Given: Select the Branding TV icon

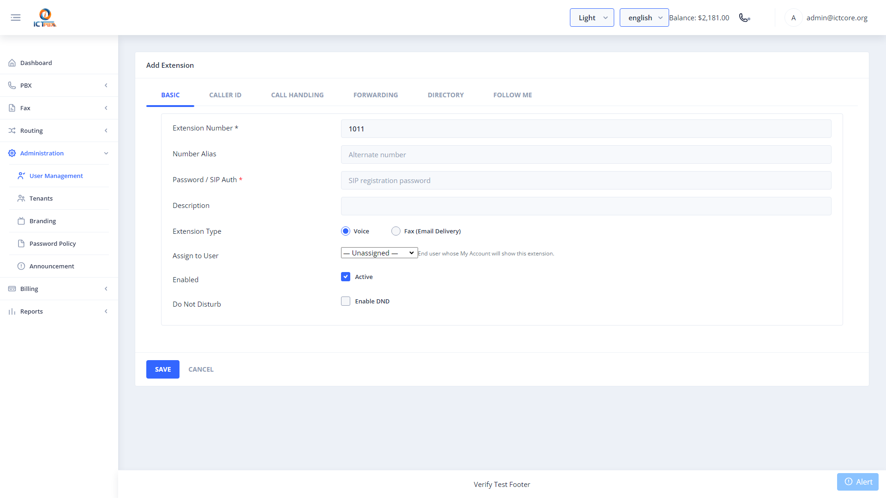Looking at the screenshot, I should click(x=21, y=221).
